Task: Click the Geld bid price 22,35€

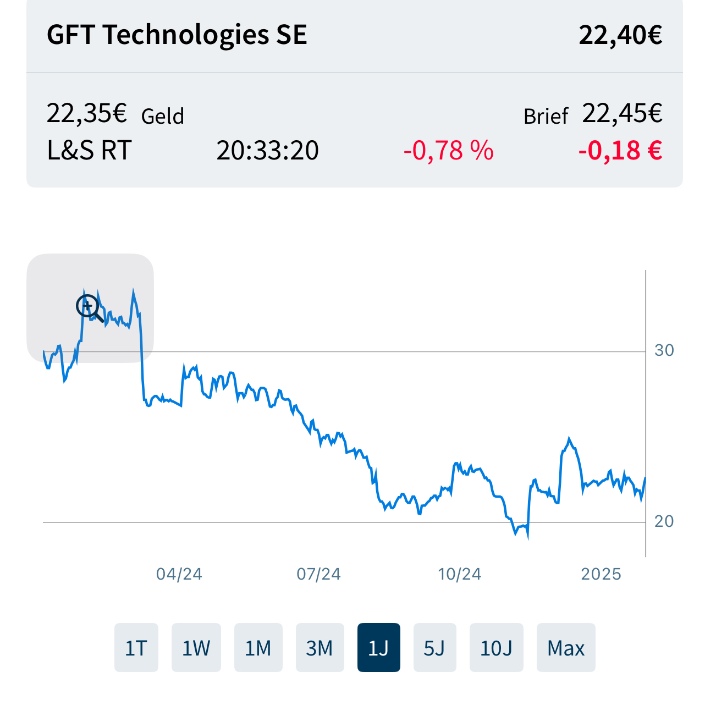Action: (86, 113)
